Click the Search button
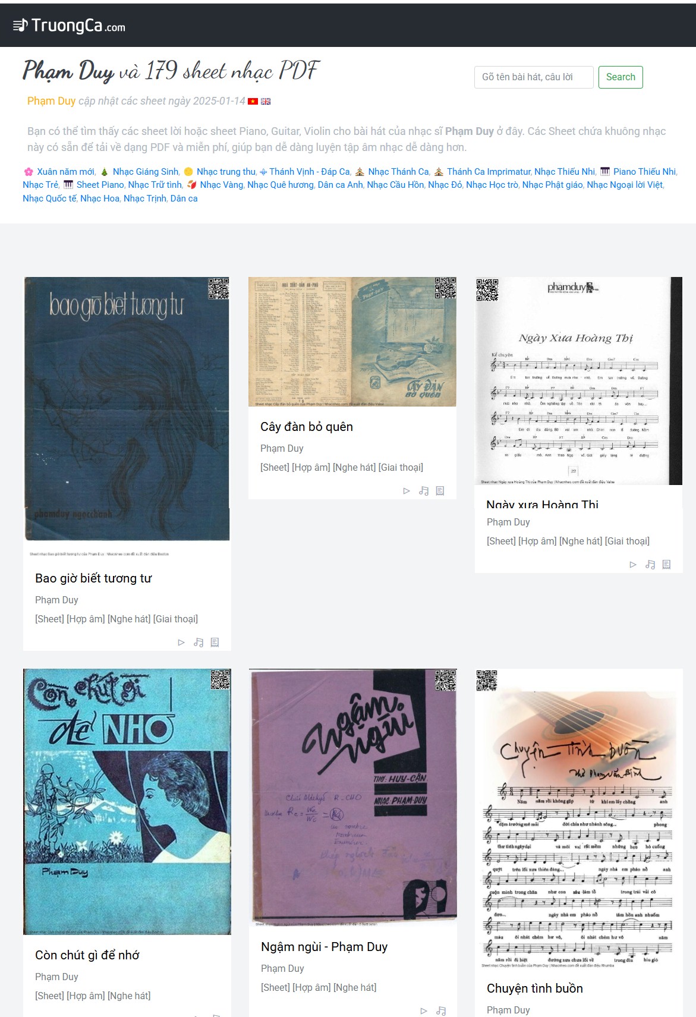This screenshot has height=1017, width=696. coord(621,77)
